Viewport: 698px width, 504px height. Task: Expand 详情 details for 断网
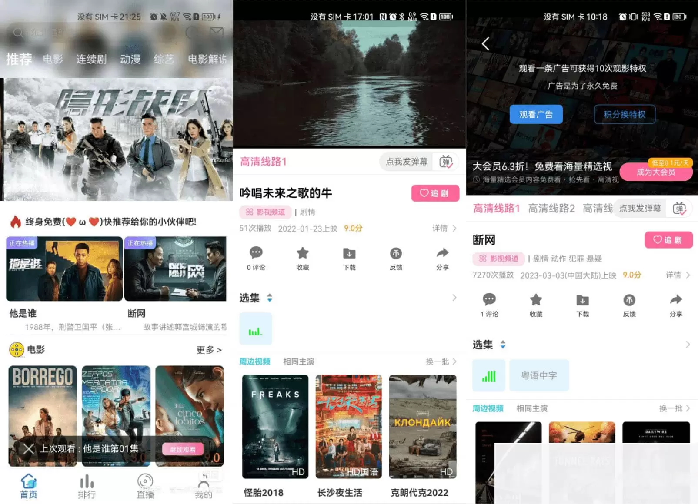[x=678, y=275]
